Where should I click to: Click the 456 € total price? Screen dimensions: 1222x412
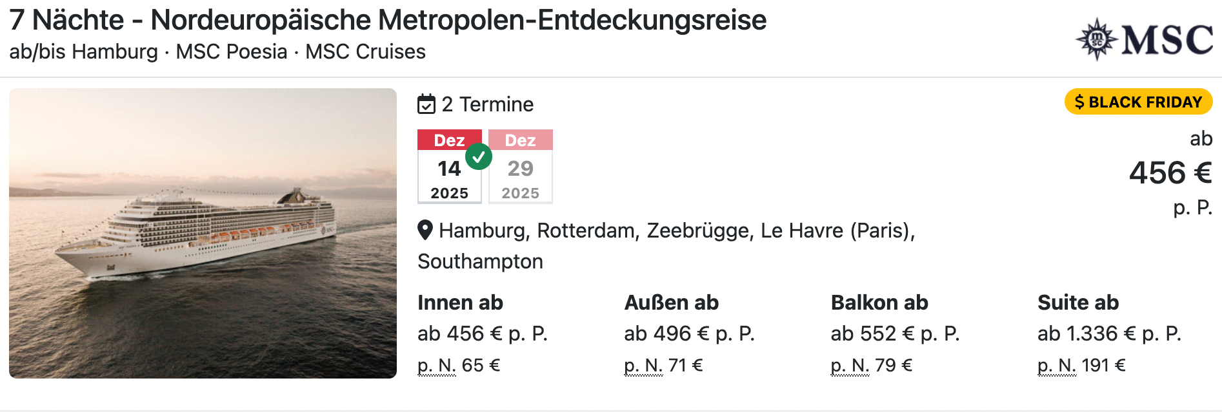point(1170,173)
